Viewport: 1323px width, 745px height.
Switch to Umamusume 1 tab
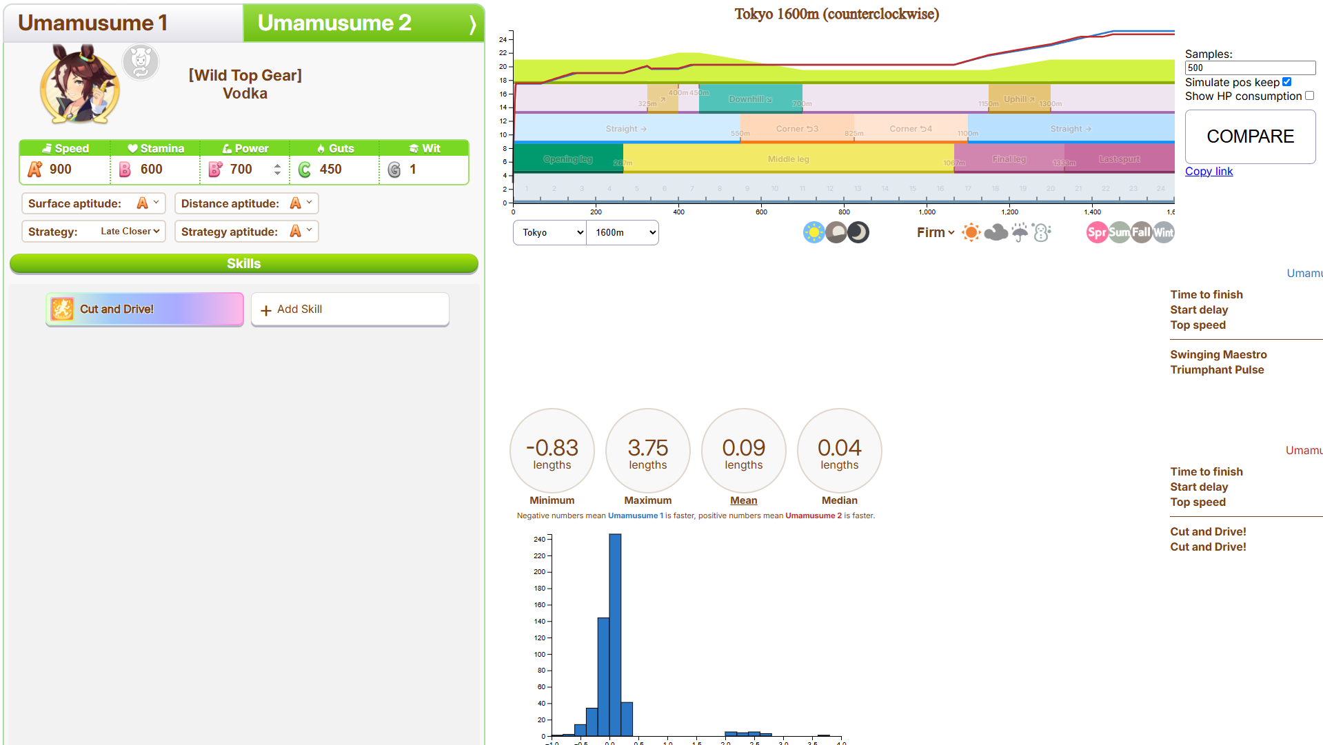tap(123, 23)
